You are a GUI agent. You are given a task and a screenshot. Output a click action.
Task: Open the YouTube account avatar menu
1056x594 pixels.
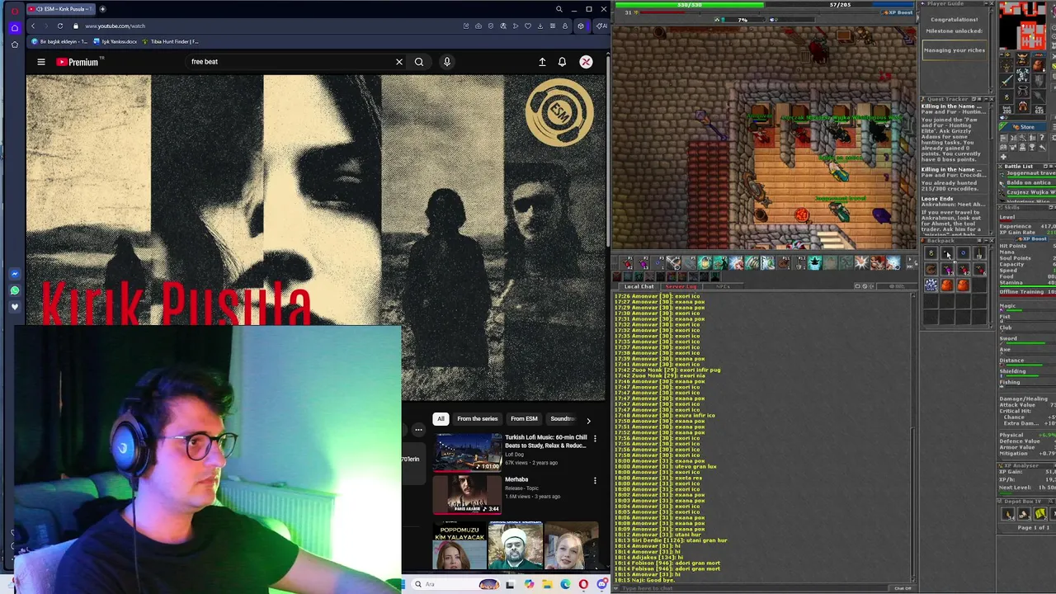[x=586, y=62]
